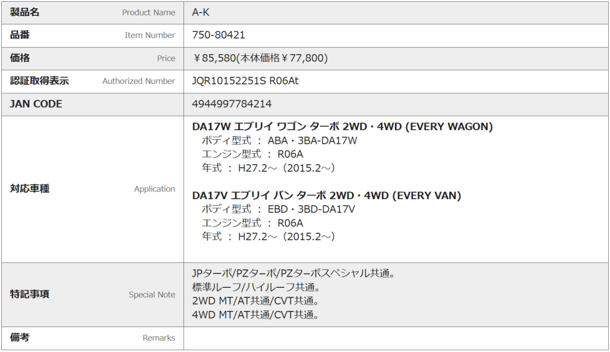This screenshot has height=352, width=610.
Task: Click body type ABA・3BA-DA17W line
Action: 279,141
